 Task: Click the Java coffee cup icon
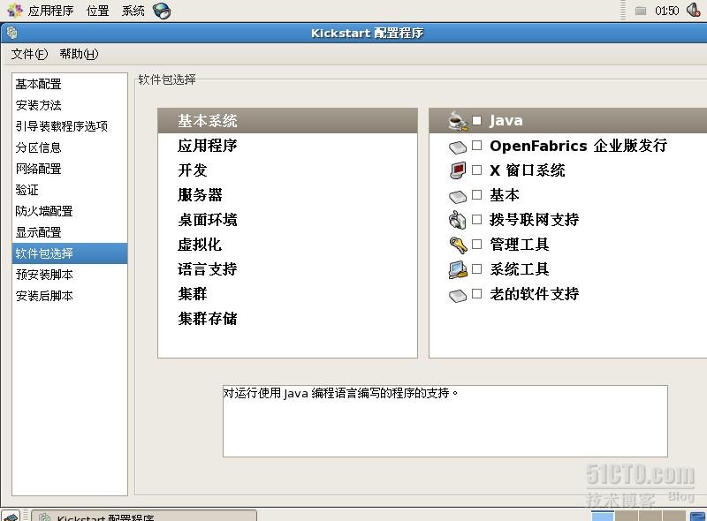(458, 121)
